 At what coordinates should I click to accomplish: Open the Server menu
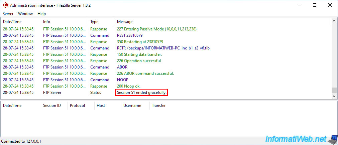click(8, 14)
